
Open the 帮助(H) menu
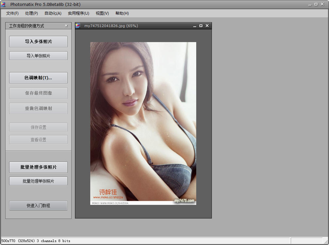click(x=122, y=13)
